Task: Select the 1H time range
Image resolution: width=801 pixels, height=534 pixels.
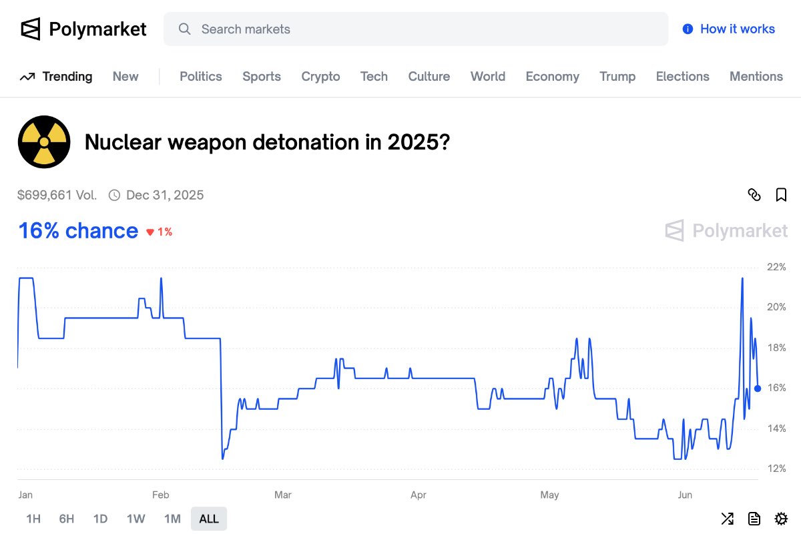Action: [33, 519]
